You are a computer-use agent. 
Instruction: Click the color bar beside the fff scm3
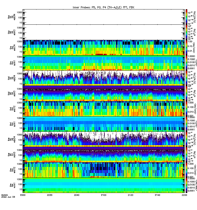coord(186,155)
